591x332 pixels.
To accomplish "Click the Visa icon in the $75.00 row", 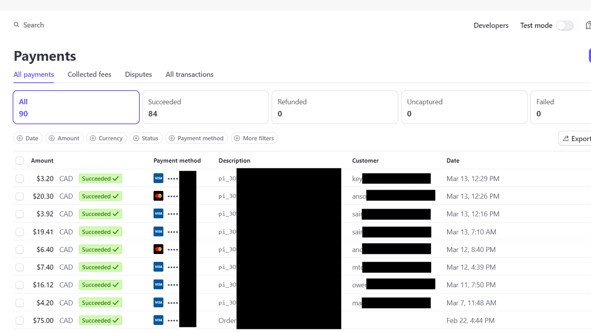I will coord(158,320).
